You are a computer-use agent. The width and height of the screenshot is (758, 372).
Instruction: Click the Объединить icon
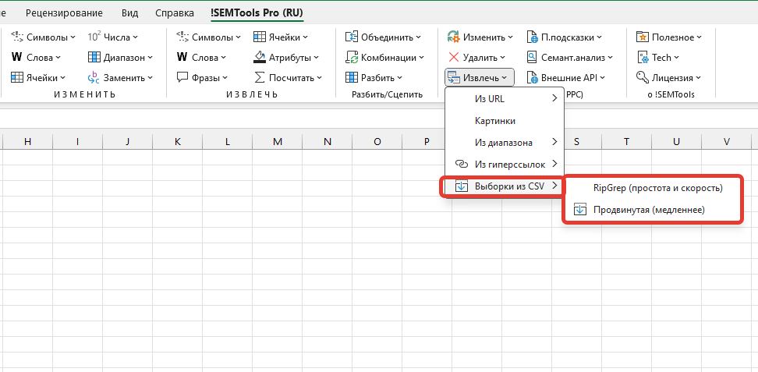click(x=352, y=37)
